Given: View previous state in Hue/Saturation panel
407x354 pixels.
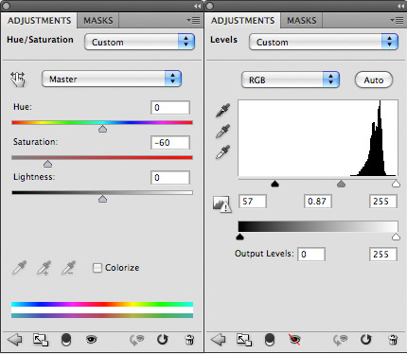Looking at the screenshot, I should (x=136, y=340).
